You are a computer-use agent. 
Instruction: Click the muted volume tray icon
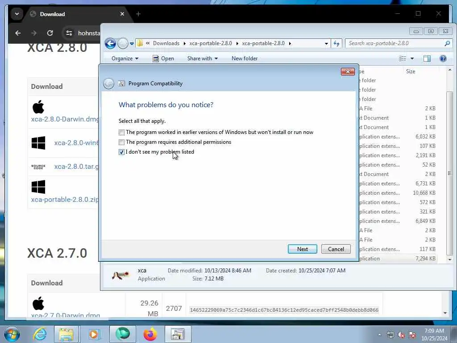[401, 335]
